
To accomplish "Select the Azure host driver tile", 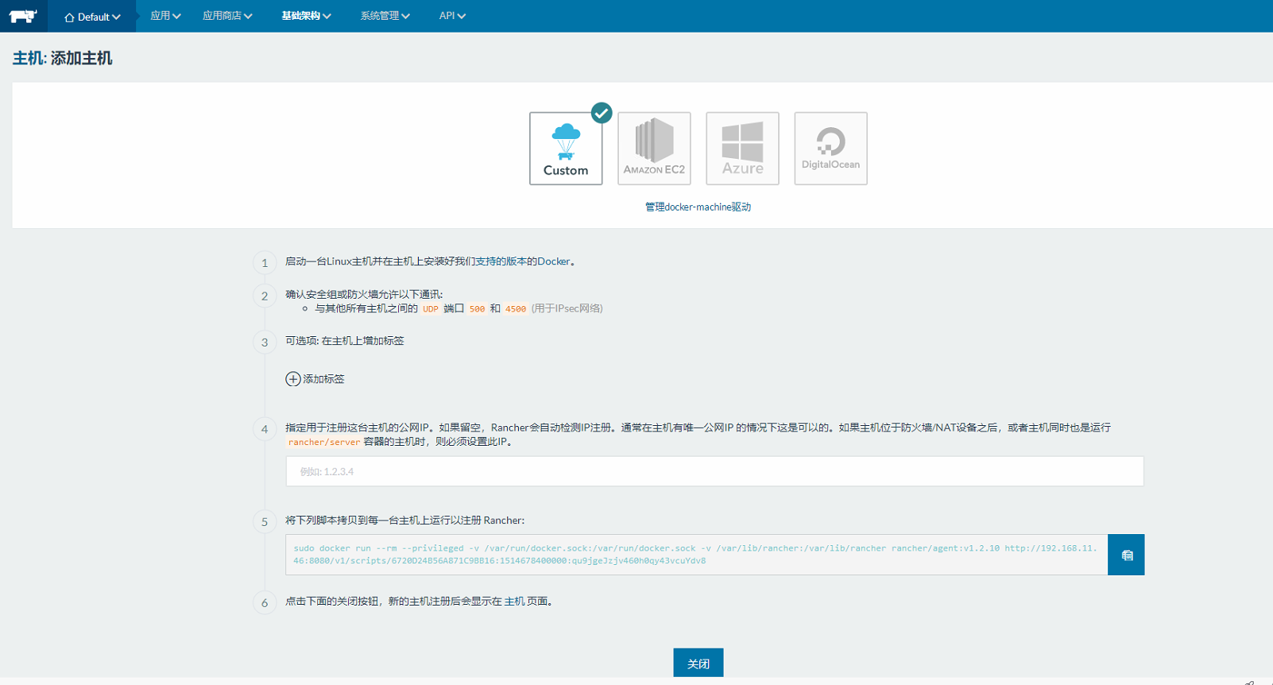I will click(742, 149).
